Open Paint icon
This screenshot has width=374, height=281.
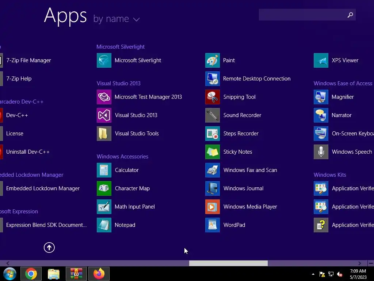[213, 60]
